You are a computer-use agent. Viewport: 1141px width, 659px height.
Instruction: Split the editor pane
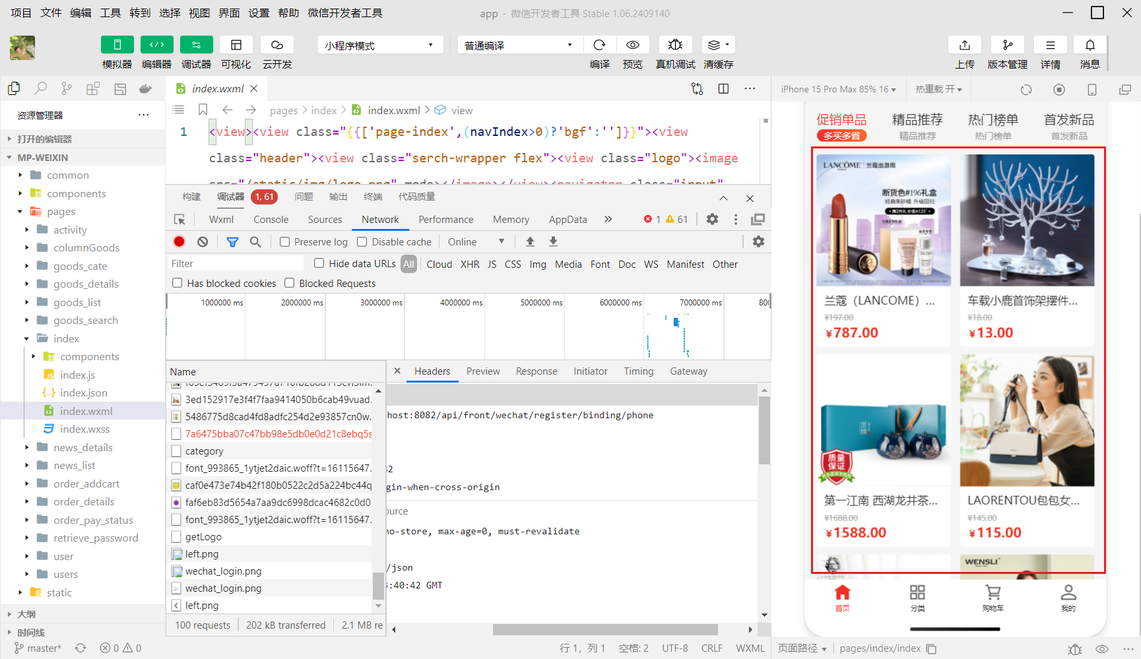tap(723, 88)
